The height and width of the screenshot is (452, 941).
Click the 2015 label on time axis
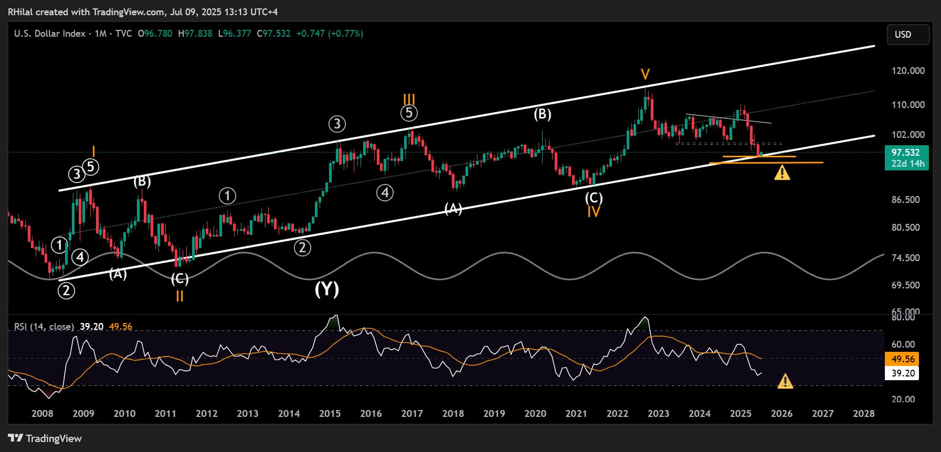[x=330, y=414]
